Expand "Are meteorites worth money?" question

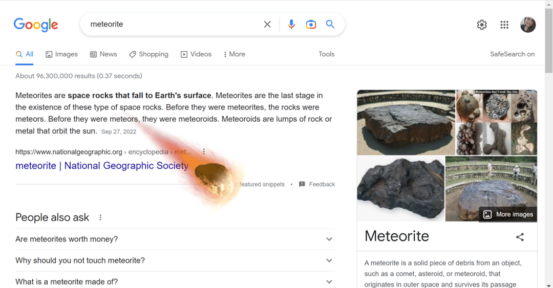(329, 239)
